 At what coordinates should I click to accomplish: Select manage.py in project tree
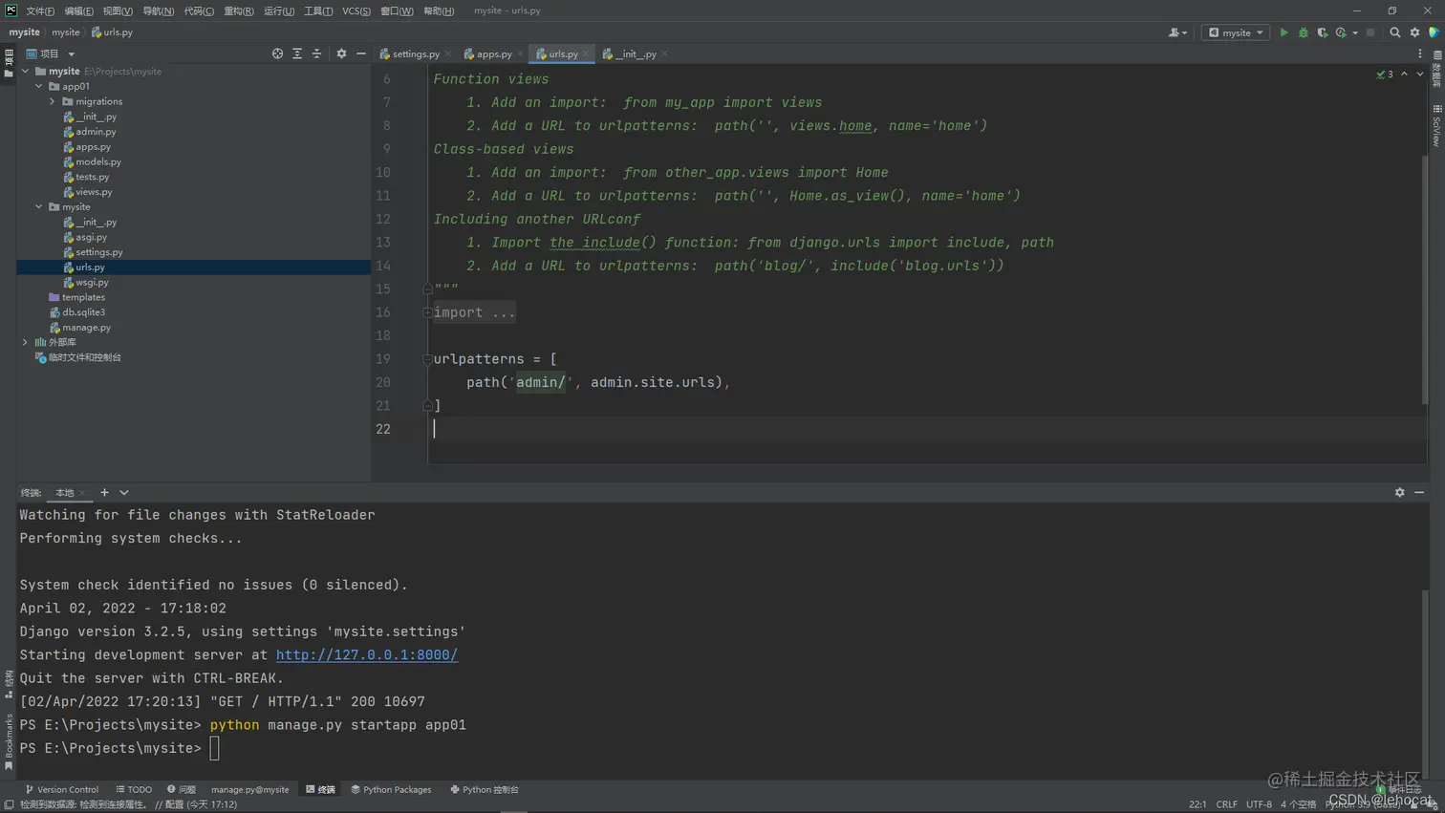[x=86, y=327]
